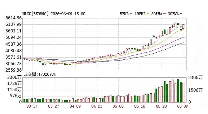Click the date label 03-27
This screenshot has width=208, height=114.
click(x=54, y=106)
